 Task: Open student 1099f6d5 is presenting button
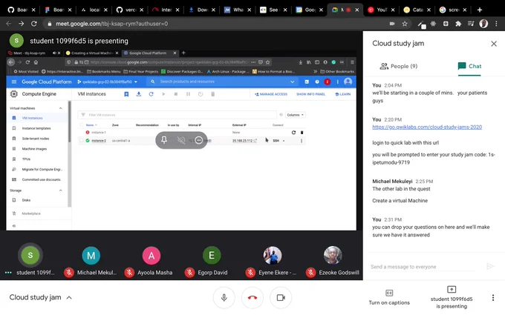click(452, 297)
